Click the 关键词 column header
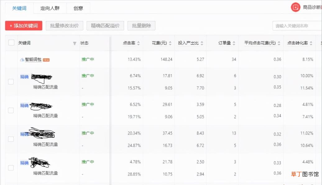 pos(25,43)
